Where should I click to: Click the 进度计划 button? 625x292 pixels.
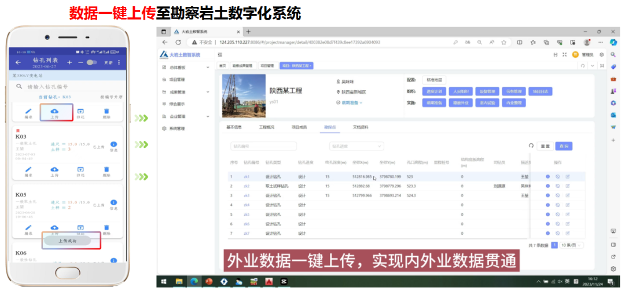434,91
